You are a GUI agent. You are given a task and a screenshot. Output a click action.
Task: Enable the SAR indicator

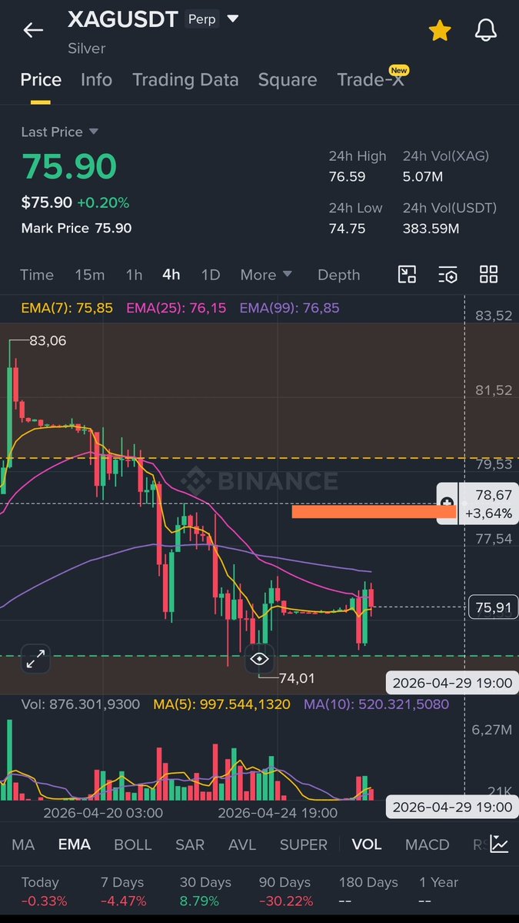[x=190, y=844]
